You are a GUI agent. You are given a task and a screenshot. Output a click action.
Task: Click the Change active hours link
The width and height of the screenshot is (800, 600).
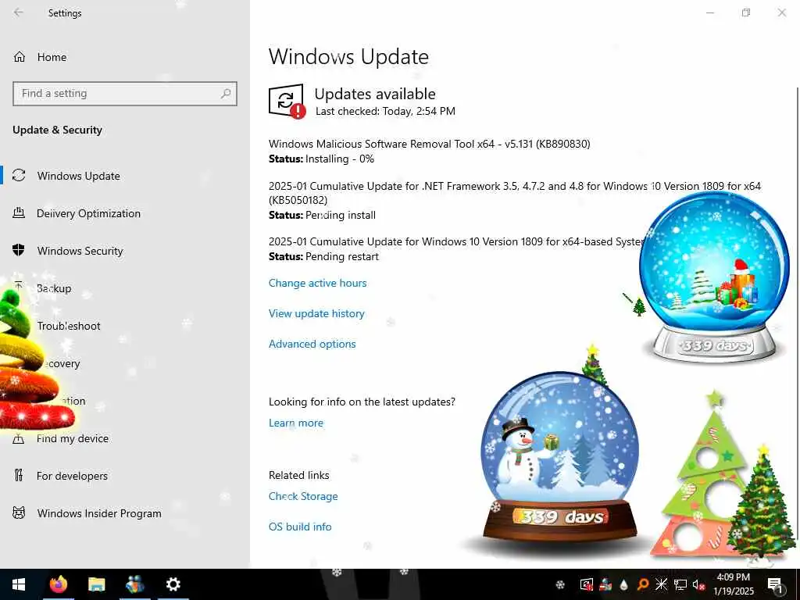317,283
